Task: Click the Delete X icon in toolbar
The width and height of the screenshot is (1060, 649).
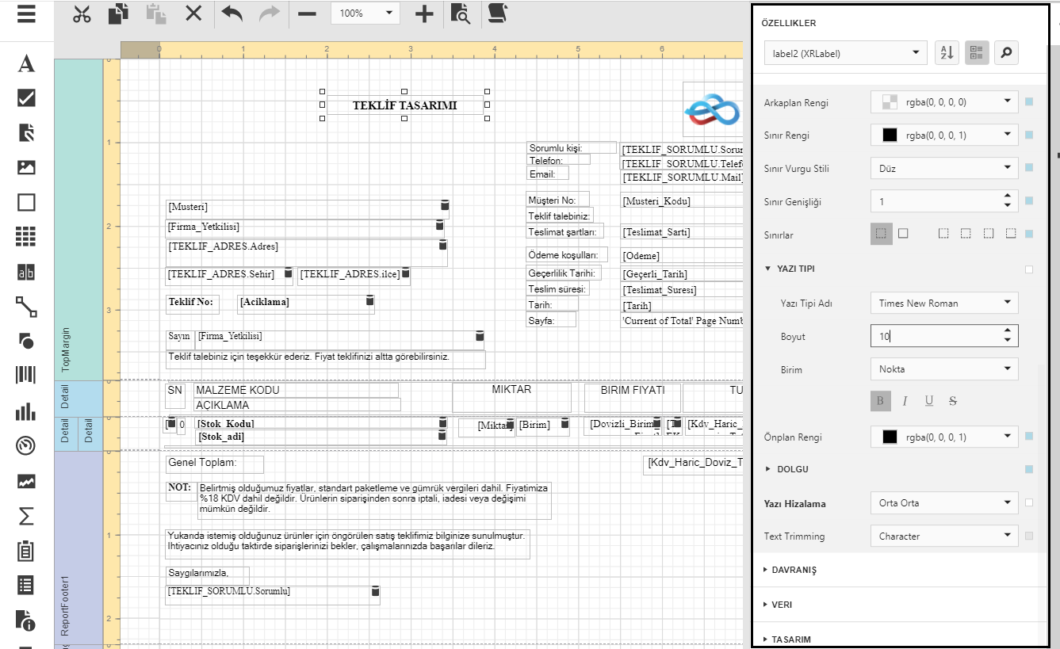Action: pyautogui.click(x=193, y=13)
